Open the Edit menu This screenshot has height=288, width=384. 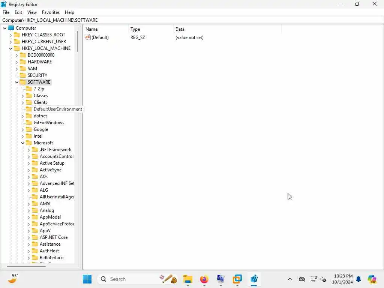point(18,12)
